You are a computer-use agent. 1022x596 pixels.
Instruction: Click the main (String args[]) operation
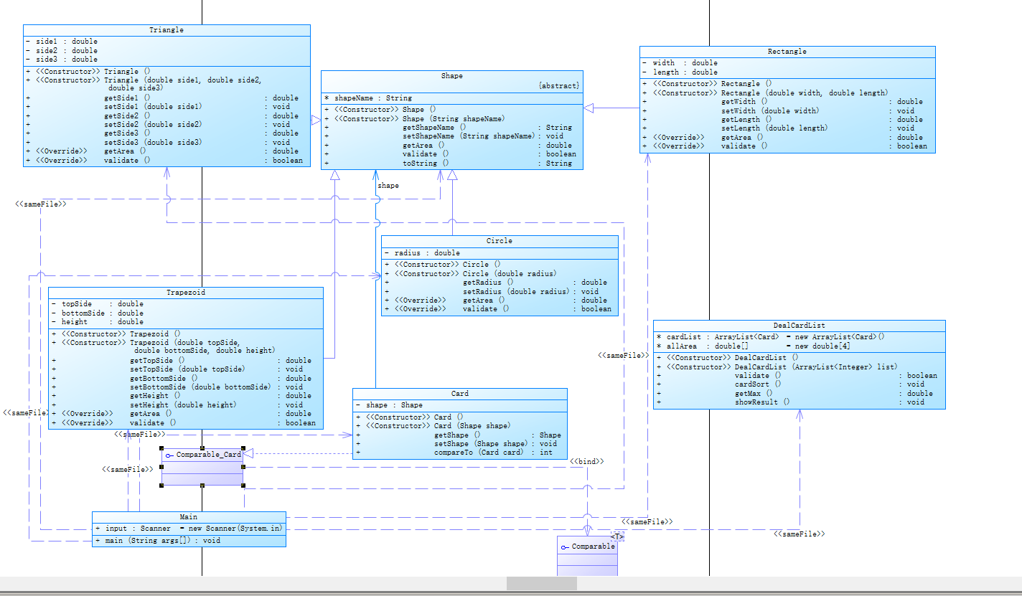coord(158,541)
